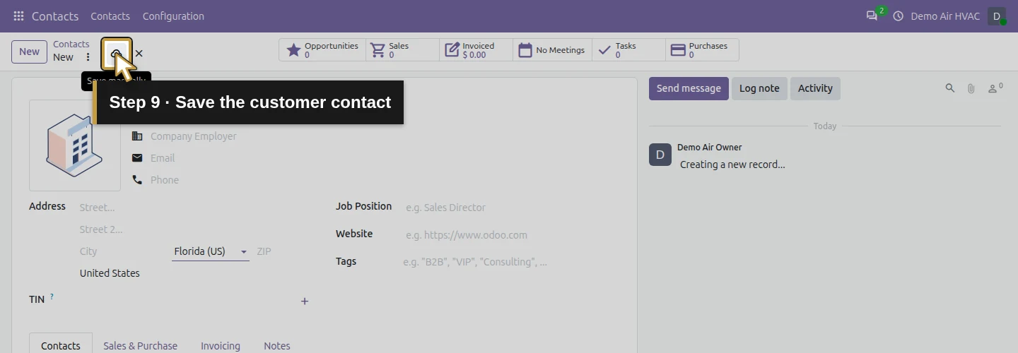Open the activities clock icon
Viewport: 1018px width, 353px height.
click(x=899, y=16)
